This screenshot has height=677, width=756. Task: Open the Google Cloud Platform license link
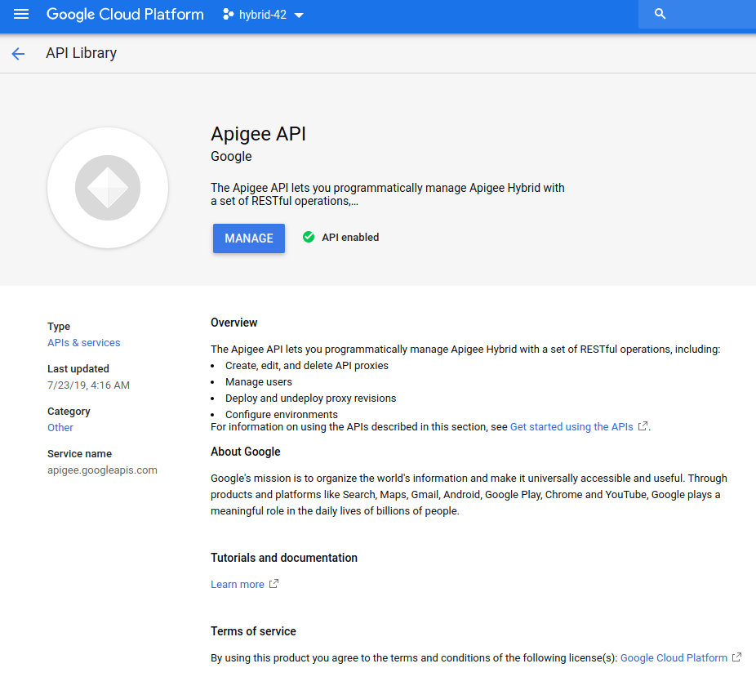pyautogui.click(x=674, y=658)
